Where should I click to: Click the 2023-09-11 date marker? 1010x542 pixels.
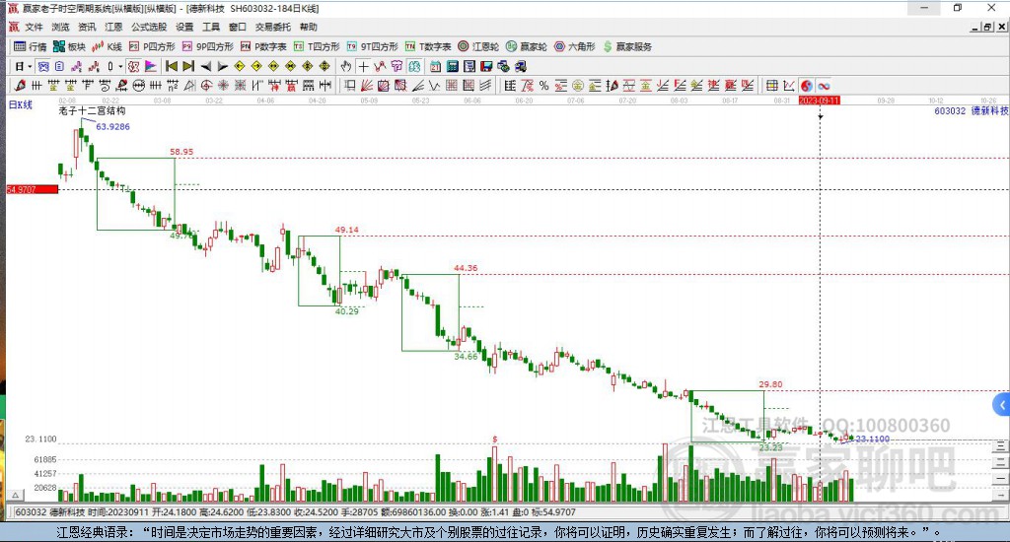820,101
